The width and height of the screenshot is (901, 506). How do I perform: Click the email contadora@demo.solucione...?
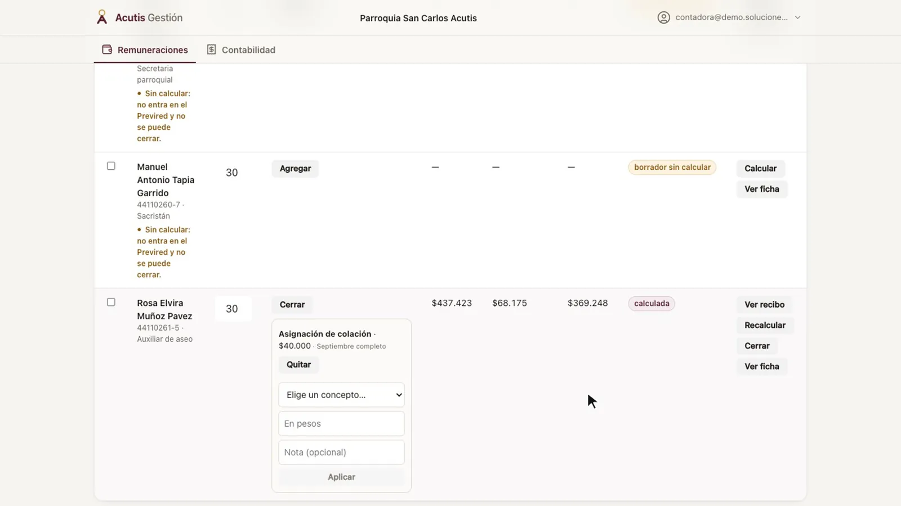pyautogui.click(x=731, y=17)
